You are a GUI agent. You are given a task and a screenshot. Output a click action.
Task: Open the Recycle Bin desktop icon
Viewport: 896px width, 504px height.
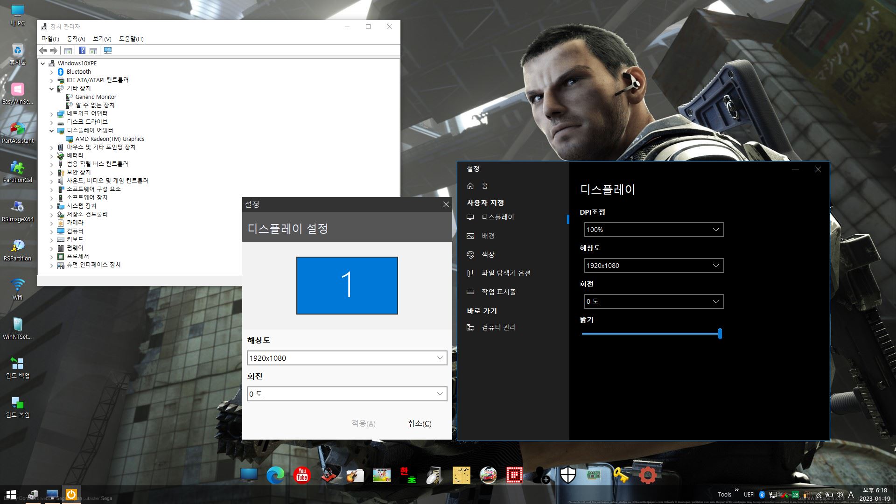point(18,54)
